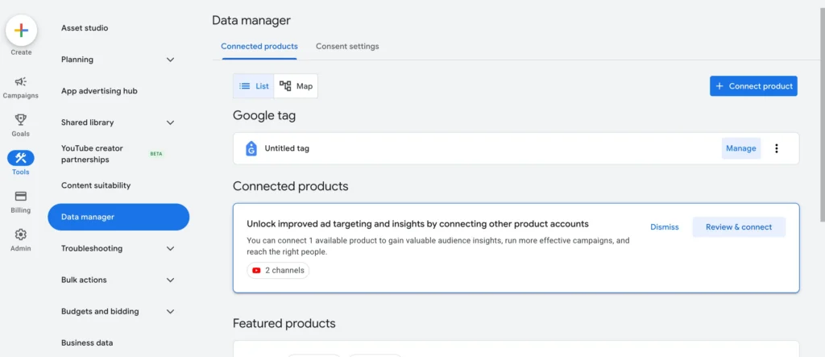Select the Tools wrench icon

click(20, 158)
